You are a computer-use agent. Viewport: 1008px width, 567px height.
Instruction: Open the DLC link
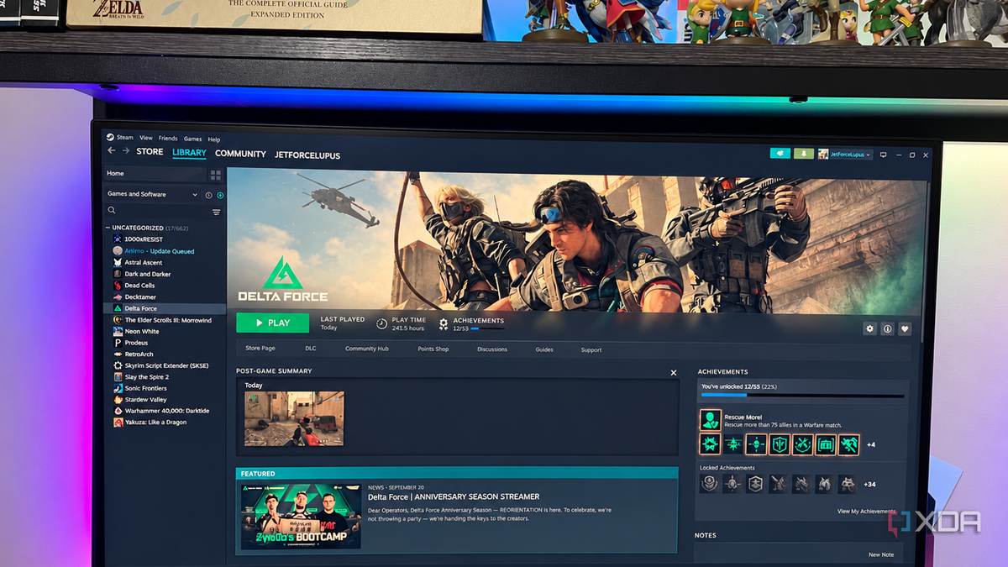311,348
